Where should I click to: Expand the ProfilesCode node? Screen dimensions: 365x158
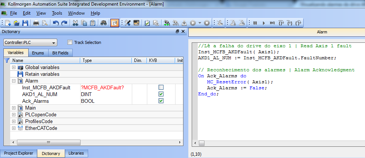tap(14, 121)
